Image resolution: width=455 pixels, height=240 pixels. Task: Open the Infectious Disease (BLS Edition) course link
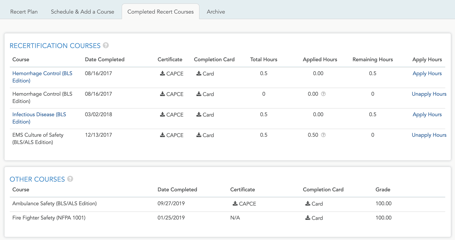[x=39, y=118]
